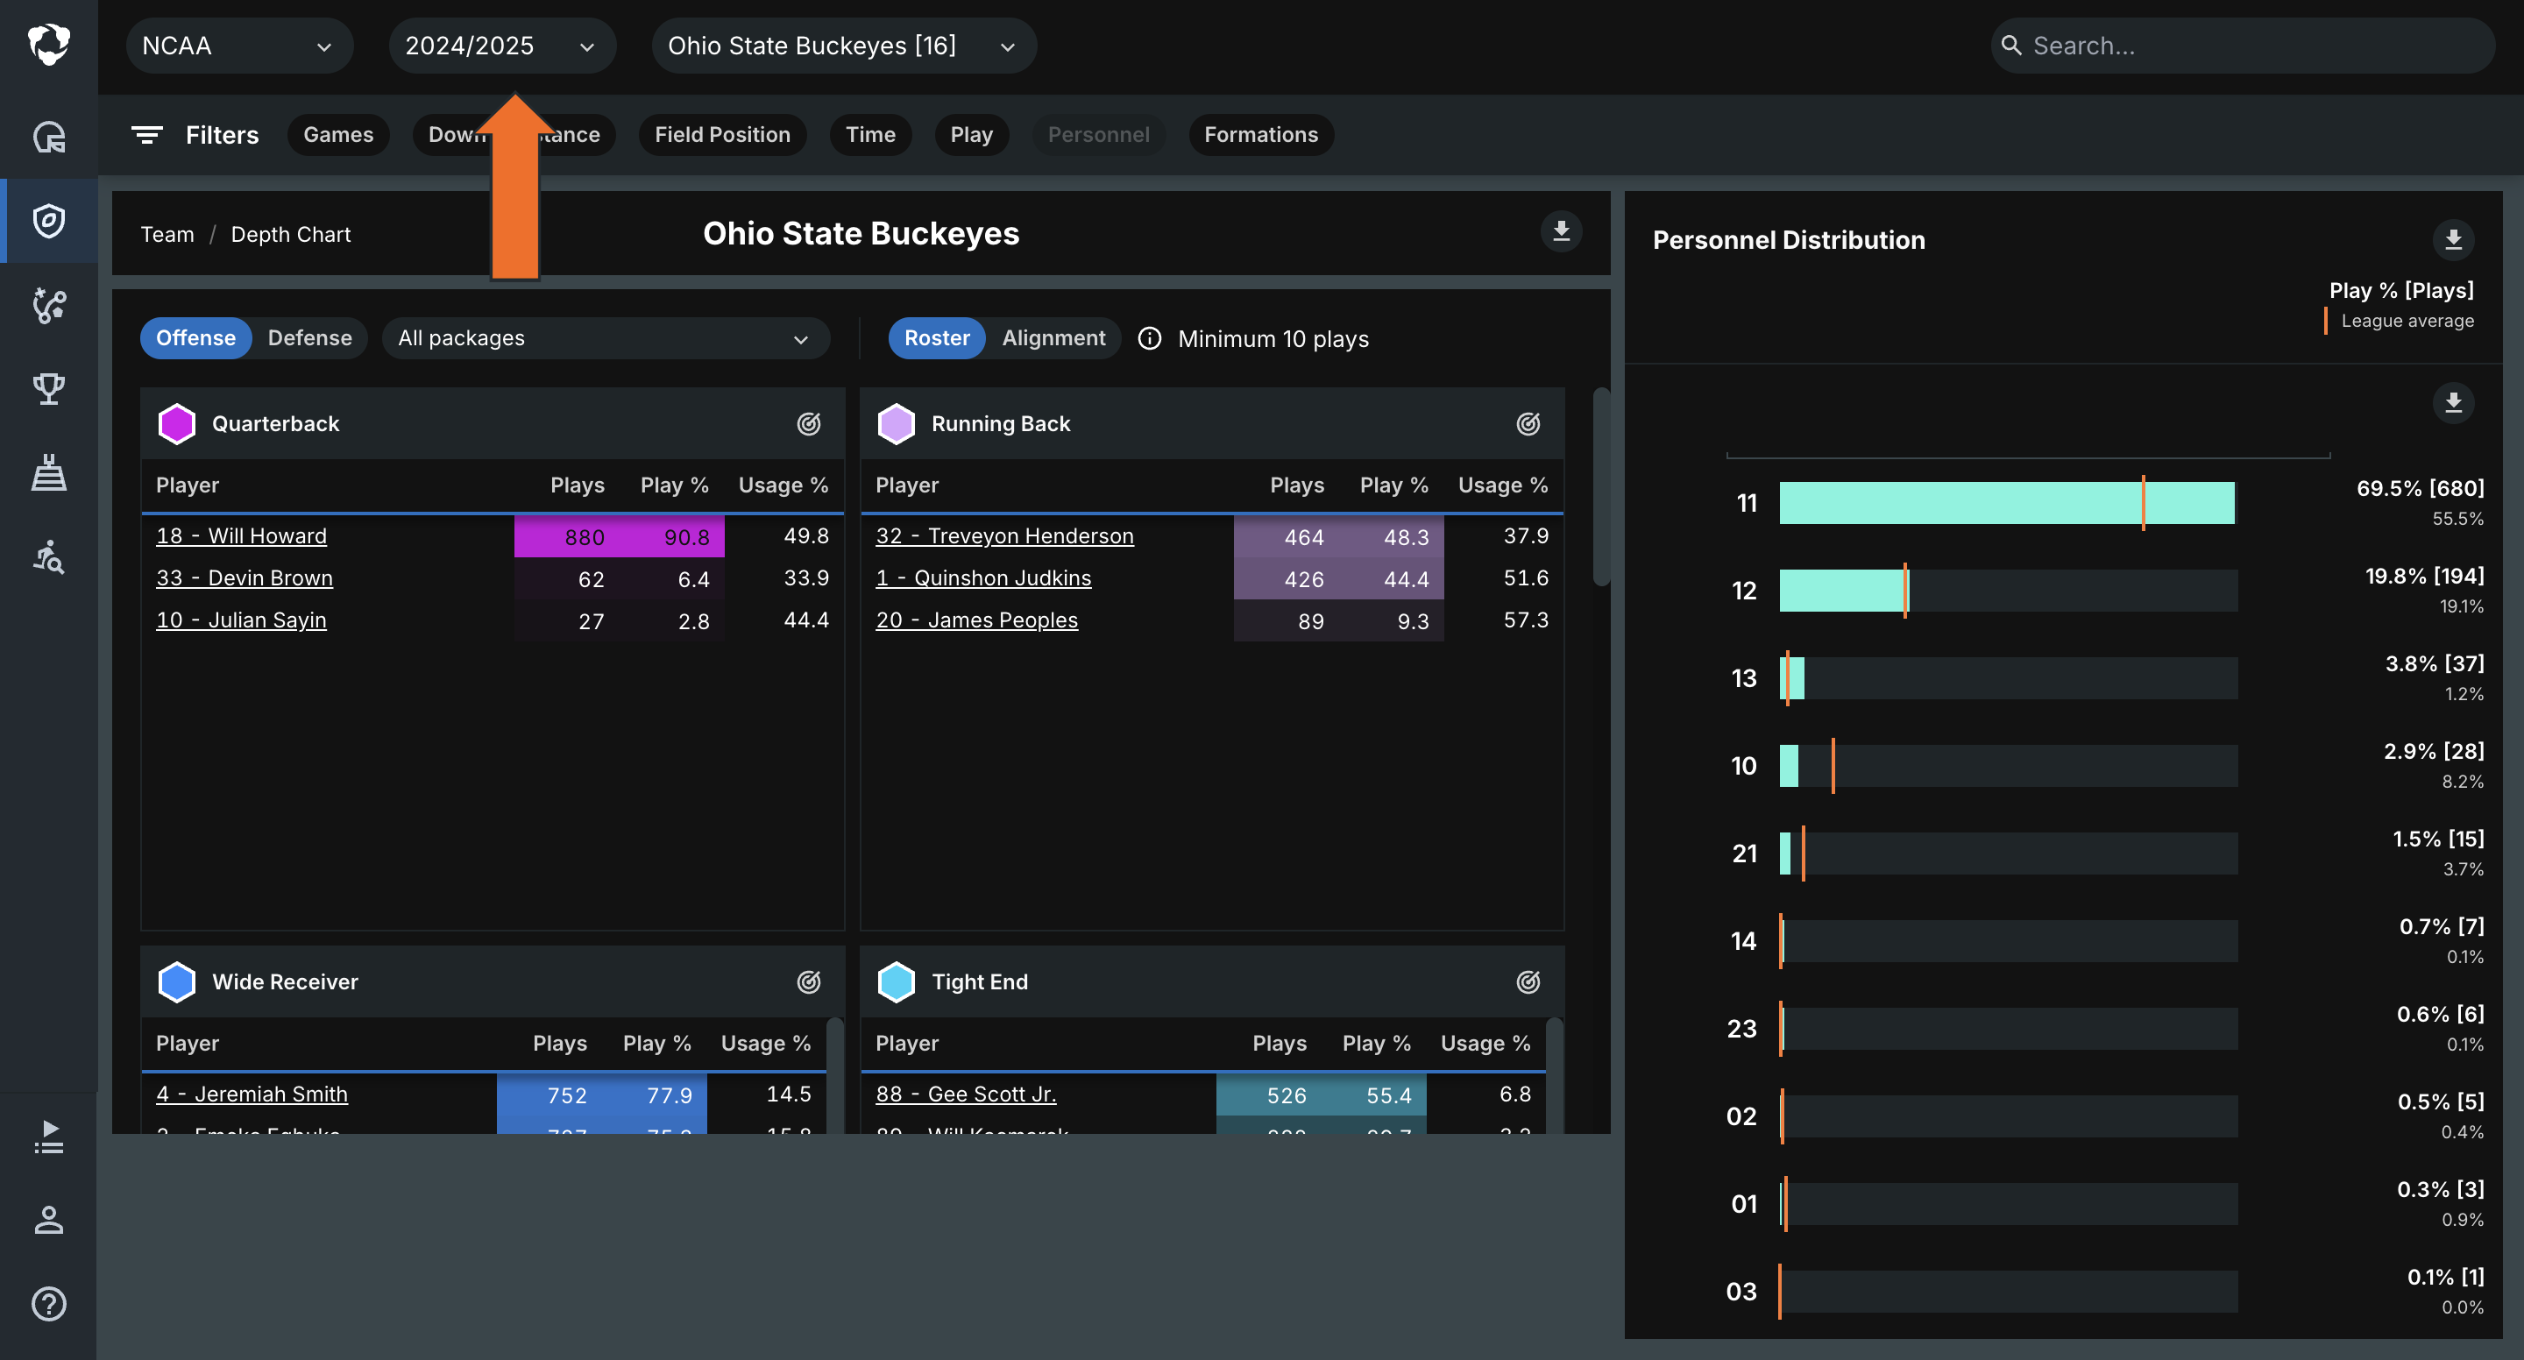This screenshot has width=2524, height=1360.
Task: Select the Field Position filter
Action: (722, 134)
